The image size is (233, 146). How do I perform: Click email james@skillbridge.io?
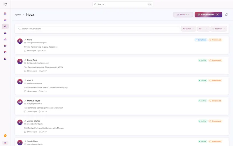click(x=35, y=124)
